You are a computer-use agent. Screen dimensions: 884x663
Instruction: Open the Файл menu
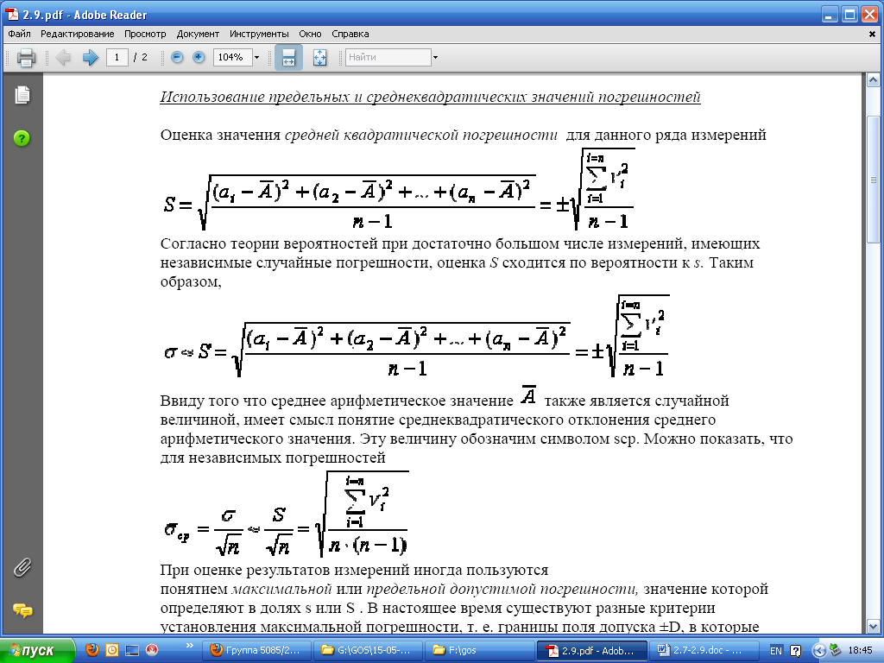tap(19, 34)
